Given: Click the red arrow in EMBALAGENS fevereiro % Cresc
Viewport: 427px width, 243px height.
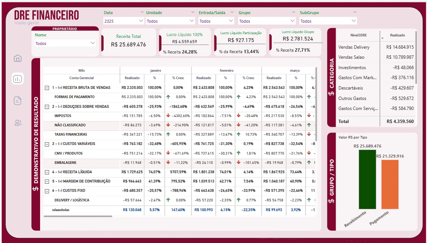Looking at the screenshot, I should [239, 162].
